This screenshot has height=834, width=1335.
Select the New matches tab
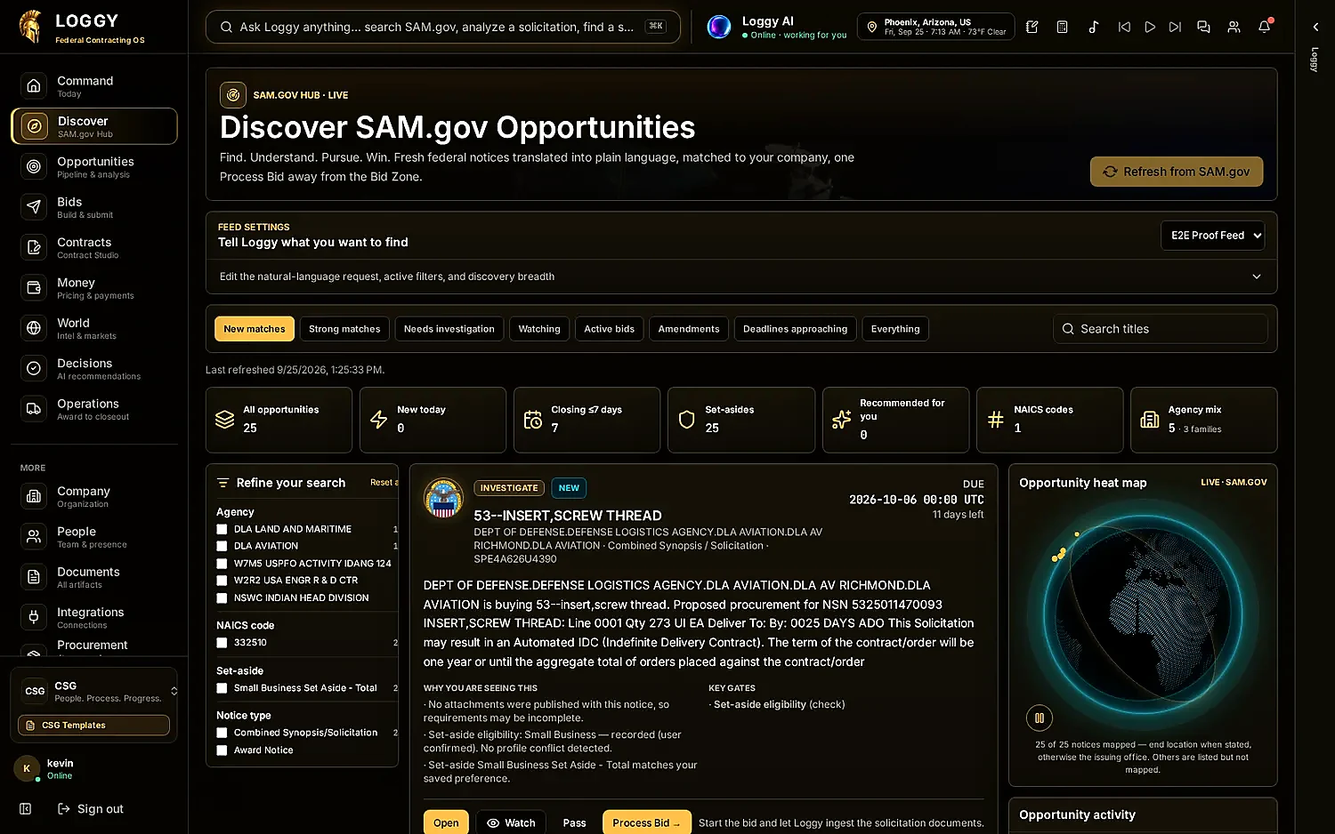point(255,329)
